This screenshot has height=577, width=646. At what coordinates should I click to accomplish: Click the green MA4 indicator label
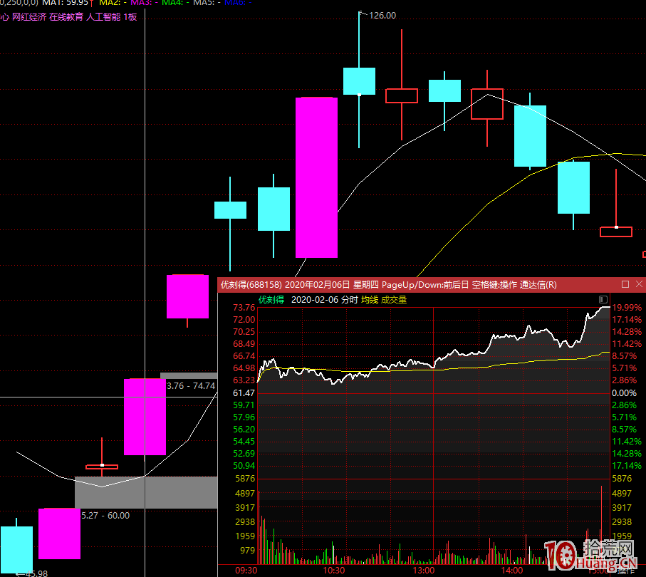click(x=175, y=3)
